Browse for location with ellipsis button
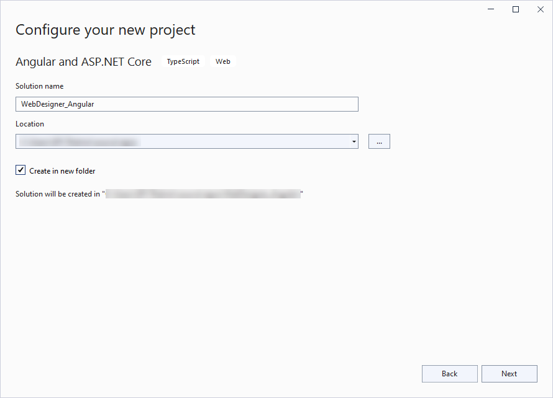 (x=379, y=141)
